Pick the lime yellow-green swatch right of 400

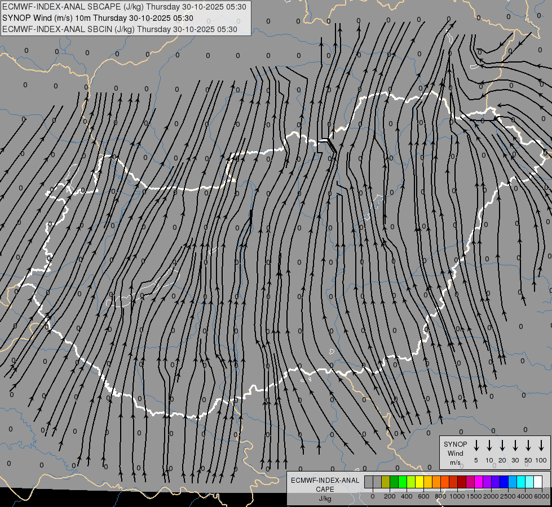pyautogui.click(x=411, y=482)
